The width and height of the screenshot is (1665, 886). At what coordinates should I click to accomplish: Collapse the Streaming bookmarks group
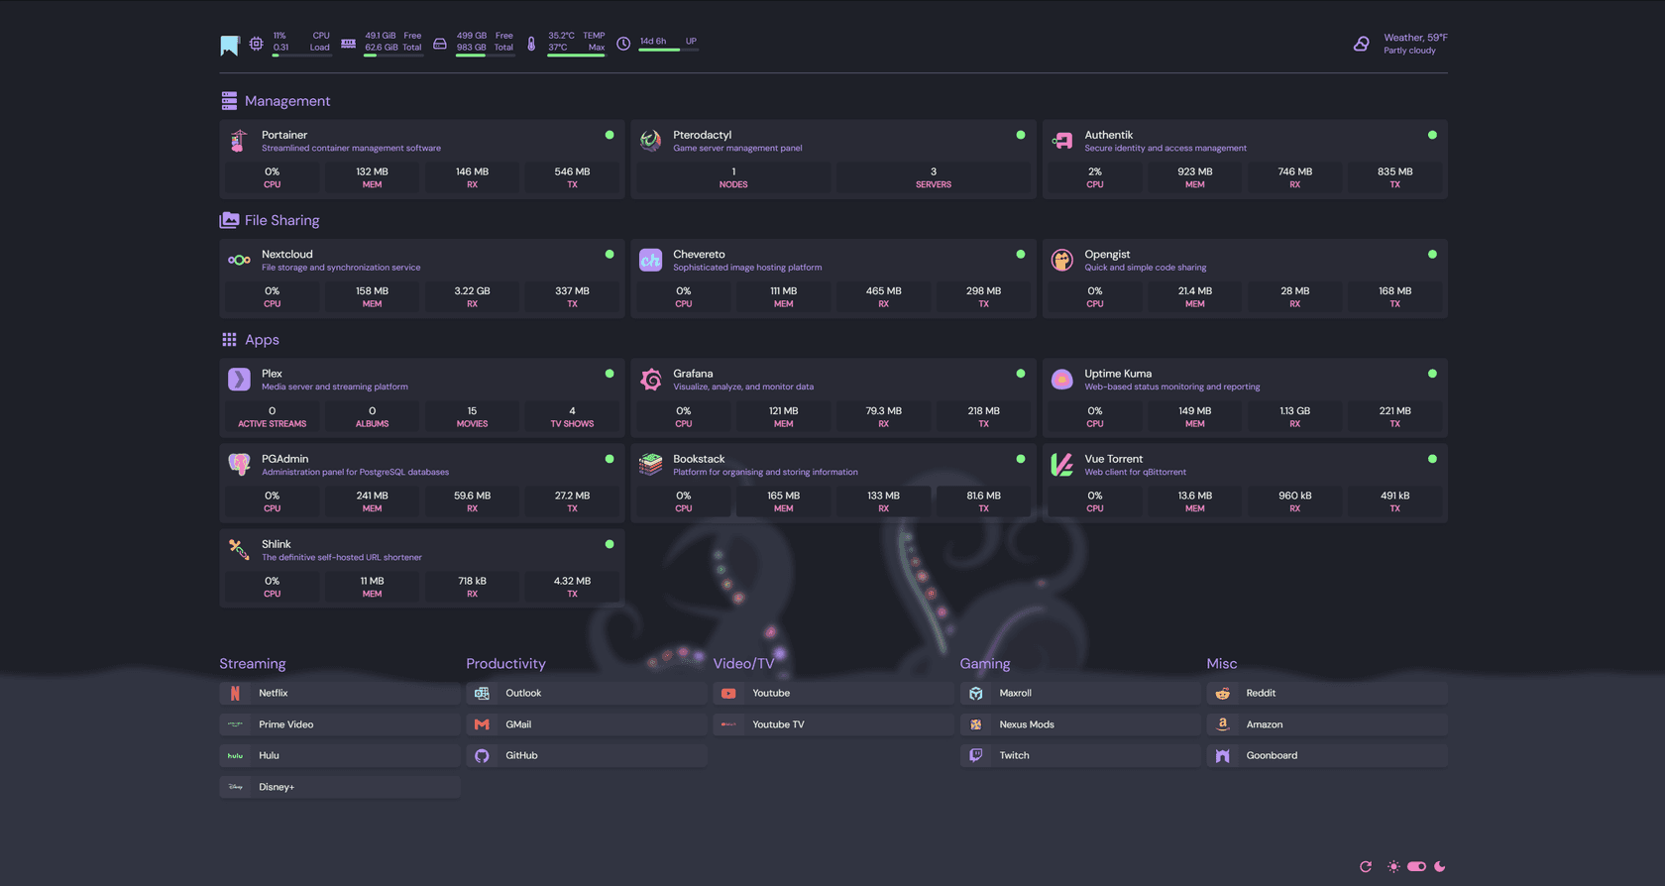coord(253,664)
